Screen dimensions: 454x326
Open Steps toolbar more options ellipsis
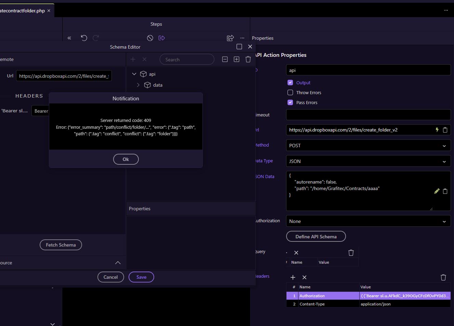click(x=242, y=38)
